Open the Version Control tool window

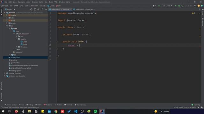click(11, 105)
